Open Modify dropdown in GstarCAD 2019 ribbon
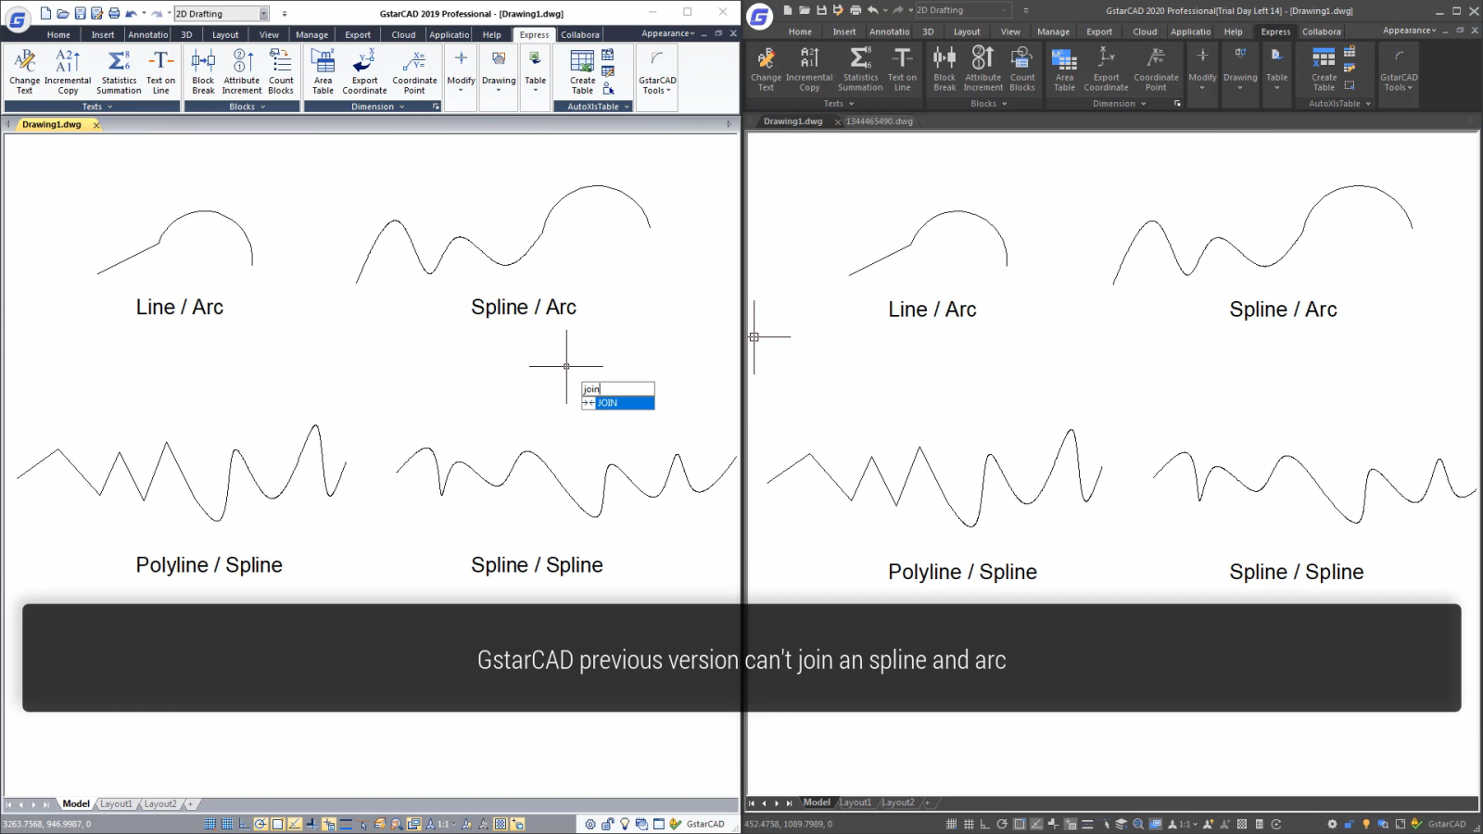1483x834 pixels. (x=461, y=71)
